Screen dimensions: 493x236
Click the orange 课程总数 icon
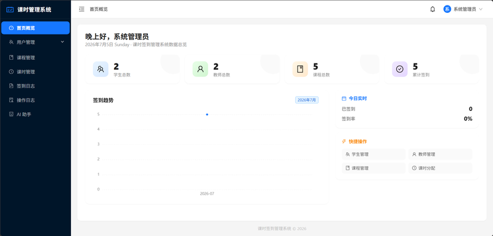[300, 69]
